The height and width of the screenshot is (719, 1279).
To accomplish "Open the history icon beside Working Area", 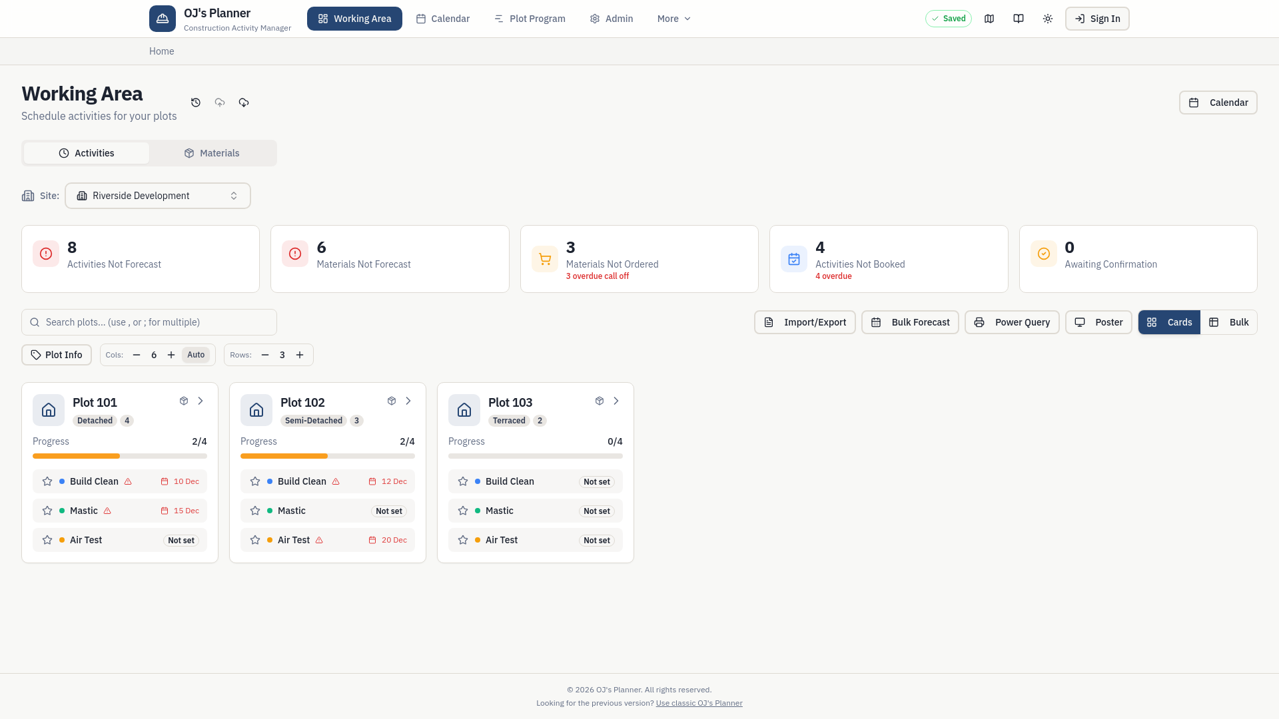I will [x=196, y=103].
